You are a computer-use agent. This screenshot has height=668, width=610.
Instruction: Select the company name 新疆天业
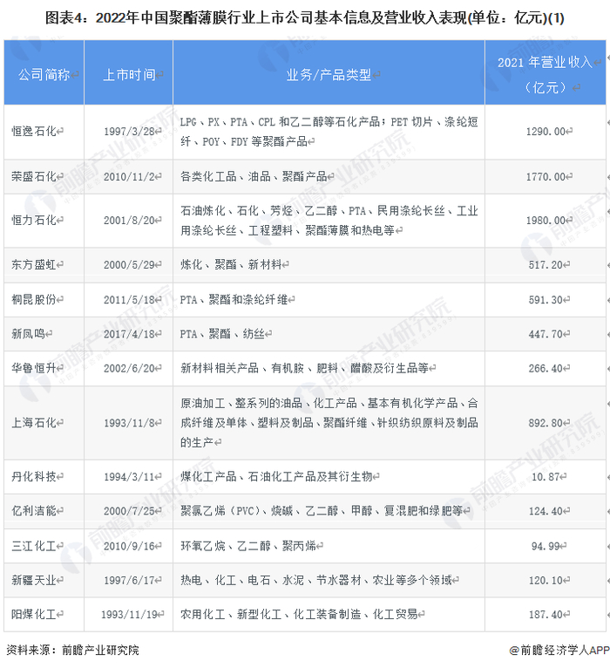coord(34,580)
